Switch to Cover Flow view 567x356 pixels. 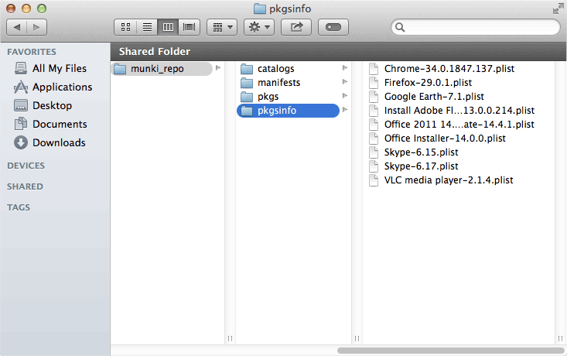189,27
